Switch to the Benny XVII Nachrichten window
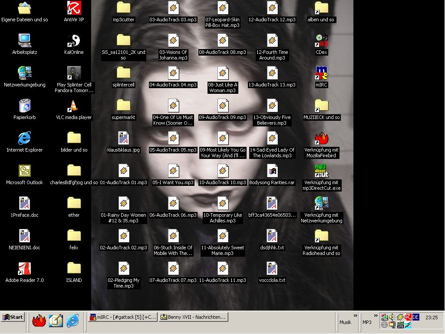This screenshot has height=334, width=445. tap(193, 317)
